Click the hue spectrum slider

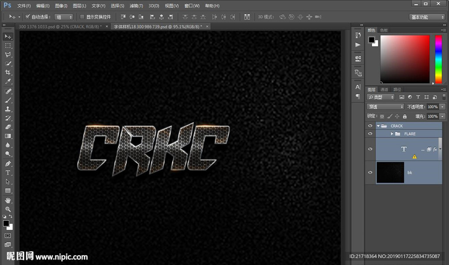438,59
